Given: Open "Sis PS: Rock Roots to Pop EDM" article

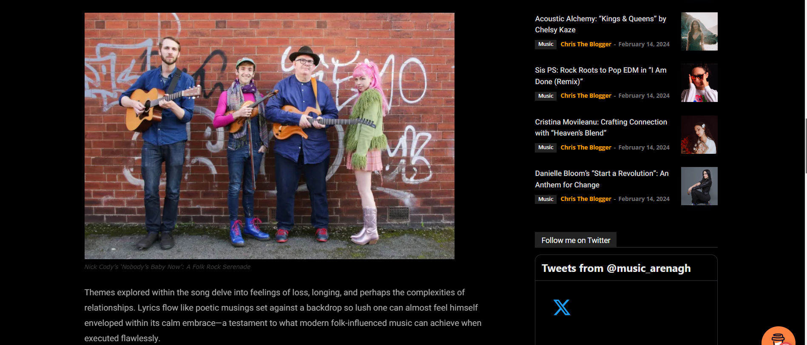Looking at the screenshot, I should pyautogui.click(x=600, y=76).
